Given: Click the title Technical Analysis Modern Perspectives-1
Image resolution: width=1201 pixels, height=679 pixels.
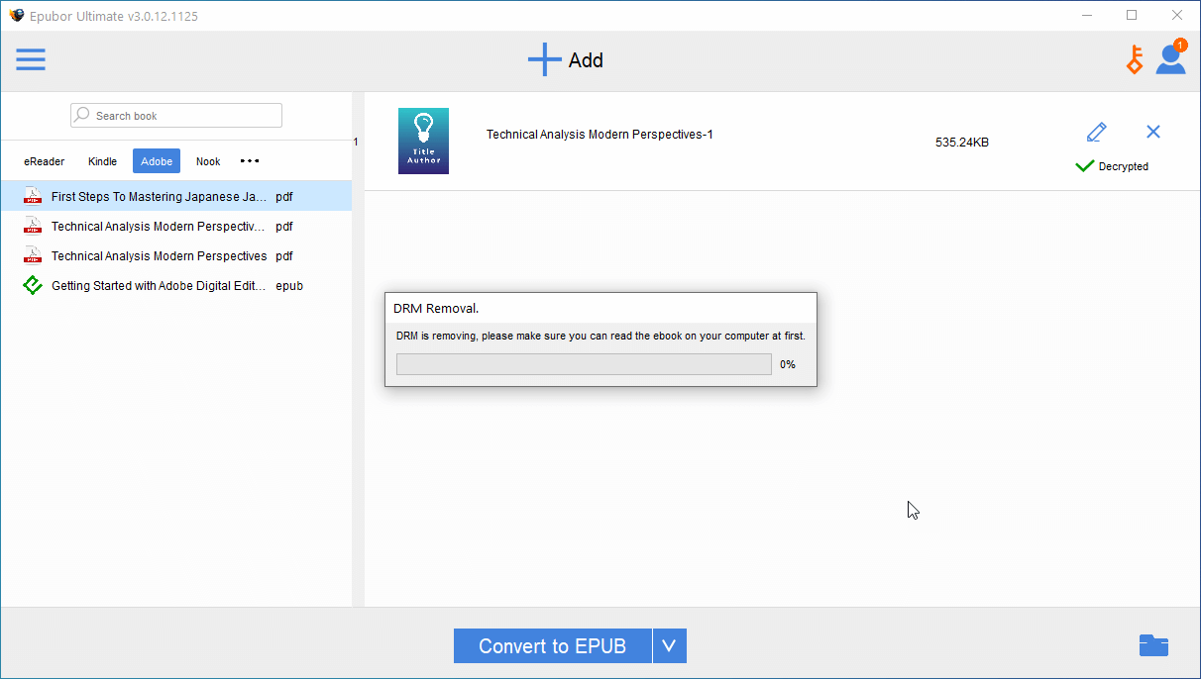Looking at the screenshot, I should point(600,135).
